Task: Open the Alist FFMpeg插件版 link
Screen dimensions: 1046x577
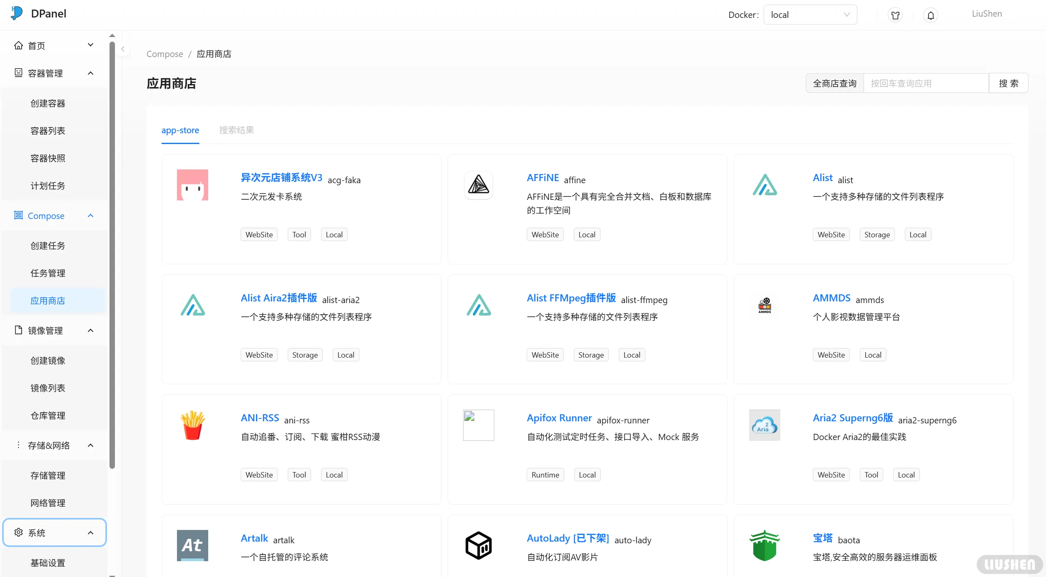Action: pos(571,298)
